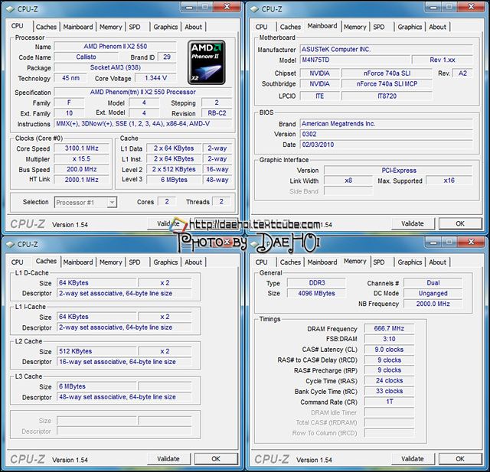Image resolution: width=490 pixels, height=472 pixels.
Task: Click the memory Type value DDR3
Action: tap(316, 283)
